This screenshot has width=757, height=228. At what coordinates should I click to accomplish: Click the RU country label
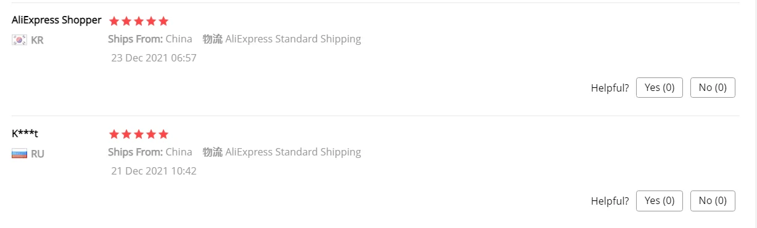(x=38, y=154)
